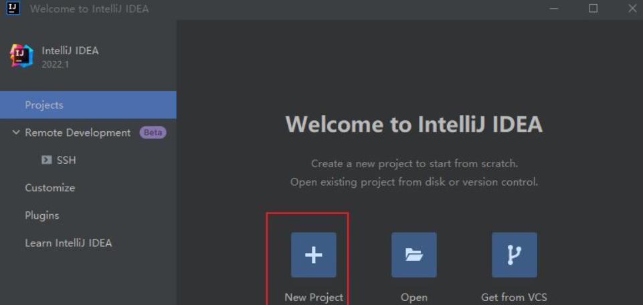Click the Get from VCS branch icon
The width and height of the screenshot is (643, 305).
point(515,255)
